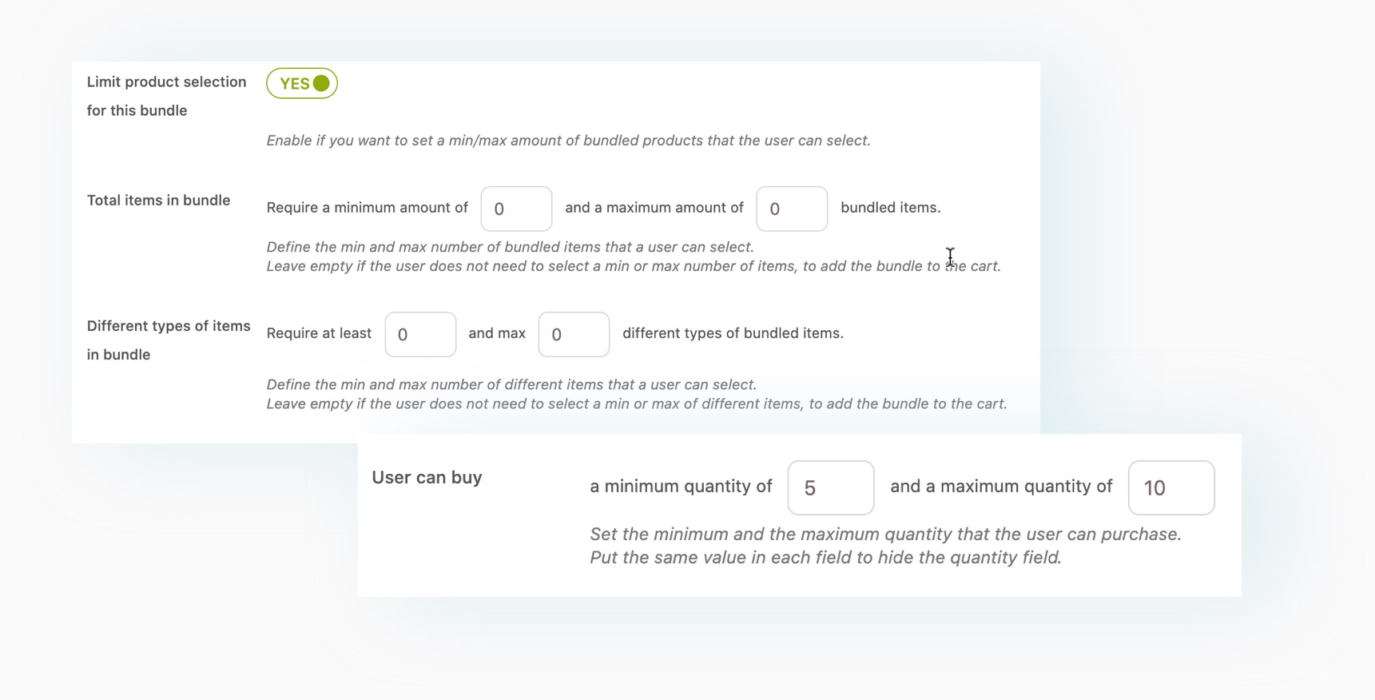
Task: Click the maximum quantity field showing 10
Action: pyautogui.click(x=1171, y=487)
